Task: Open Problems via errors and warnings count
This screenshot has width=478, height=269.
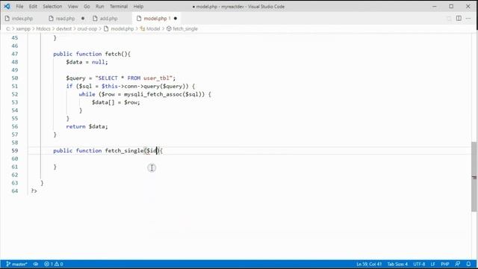Action: [x=54, y=264]
